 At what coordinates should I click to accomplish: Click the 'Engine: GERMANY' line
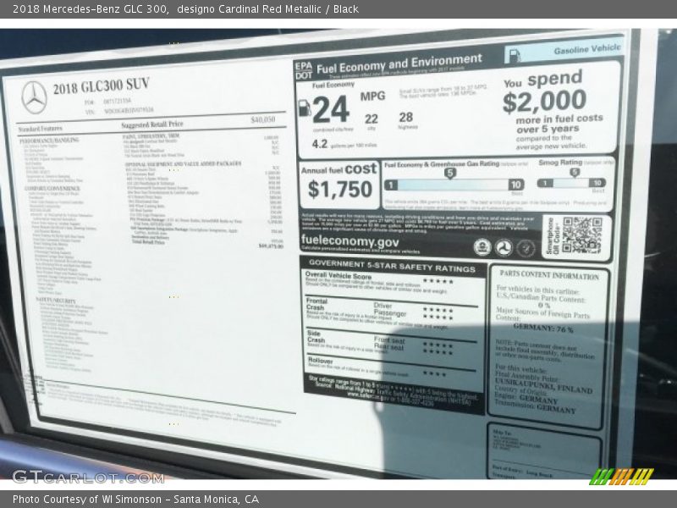click(526, 397)
